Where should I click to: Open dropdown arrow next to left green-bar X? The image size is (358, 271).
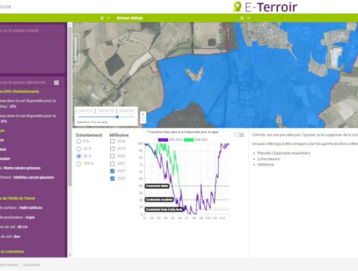click(x=109, y=18)
